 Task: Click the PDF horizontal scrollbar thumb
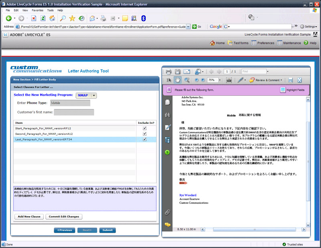coord(254,230)
